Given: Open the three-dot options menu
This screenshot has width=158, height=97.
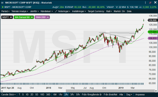Looking at the screenshot, I should [145, 3].
